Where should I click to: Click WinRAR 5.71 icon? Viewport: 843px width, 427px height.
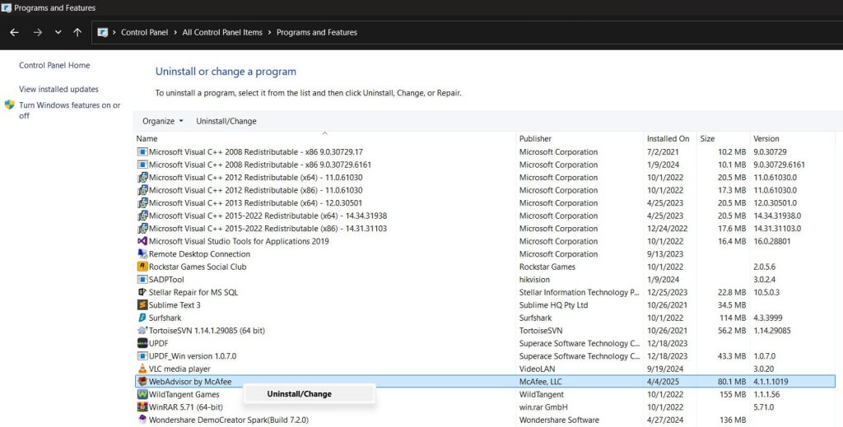(142, 407)
